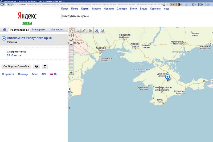Select the 'what is here' pointer tool
Viewport: 213px width, 142px height.
click(x=103, y=31)
